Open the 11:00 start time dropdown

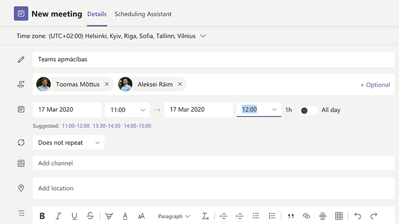128,110
